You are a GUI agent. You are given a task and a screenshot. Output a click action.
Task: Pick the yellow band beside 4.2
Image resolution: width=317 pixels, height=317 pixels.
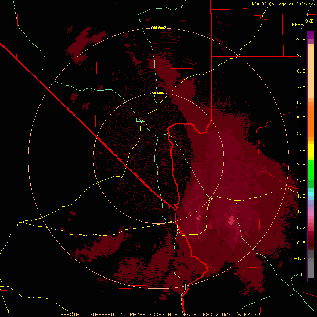pyautogui.click(x=311, y=151)
